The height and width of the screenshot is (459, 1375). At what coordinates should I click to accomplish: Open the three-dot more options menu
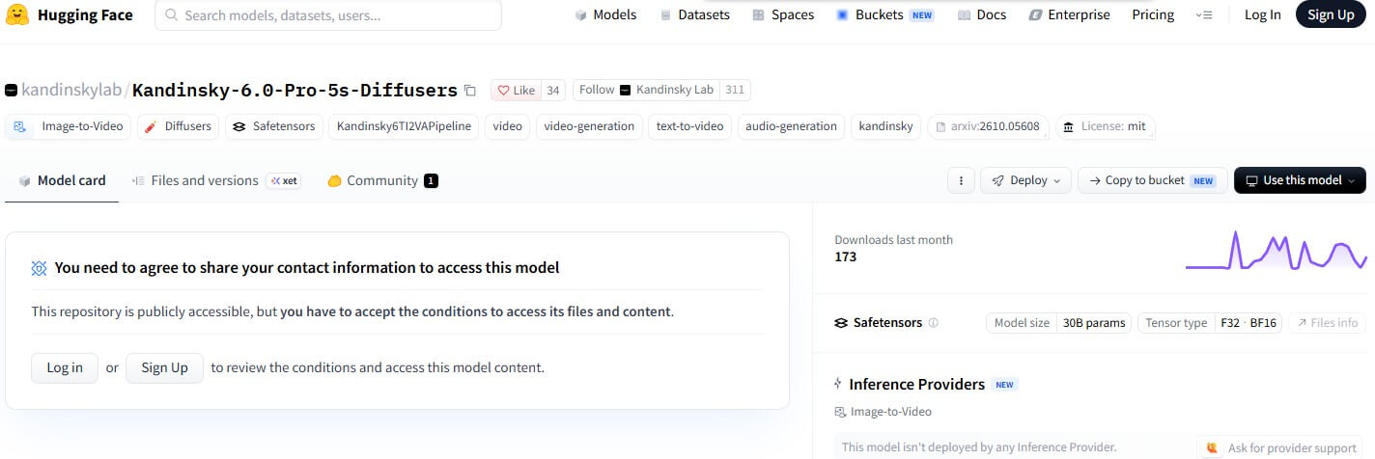pyautogui.click(x=960, y=180)
